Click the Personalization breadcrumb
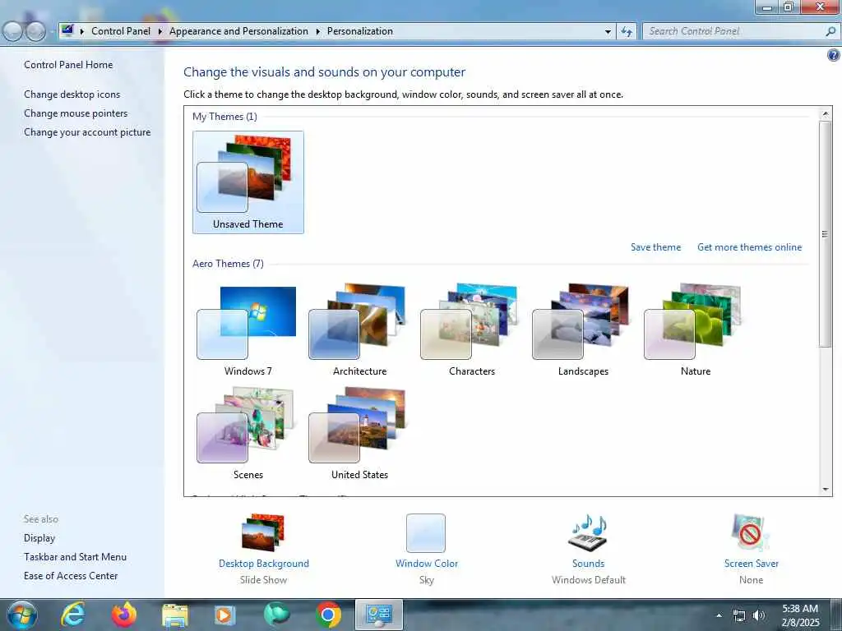 (360, 31)
